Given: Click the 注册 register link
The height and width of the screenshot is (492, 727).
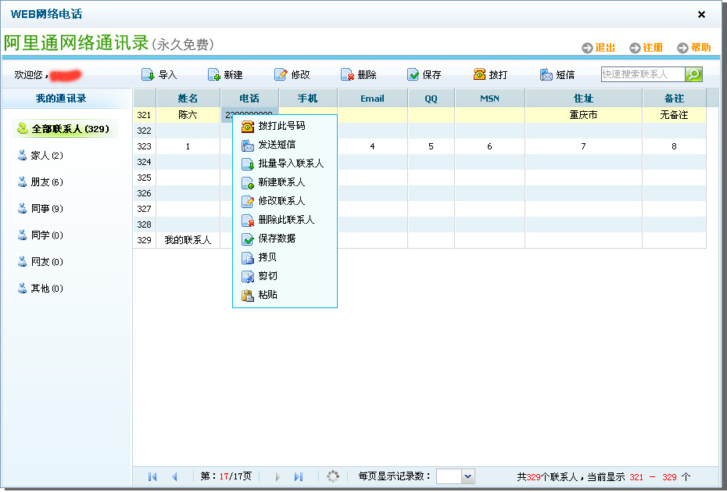Looking at the screenshot, I should coord(653,48).
